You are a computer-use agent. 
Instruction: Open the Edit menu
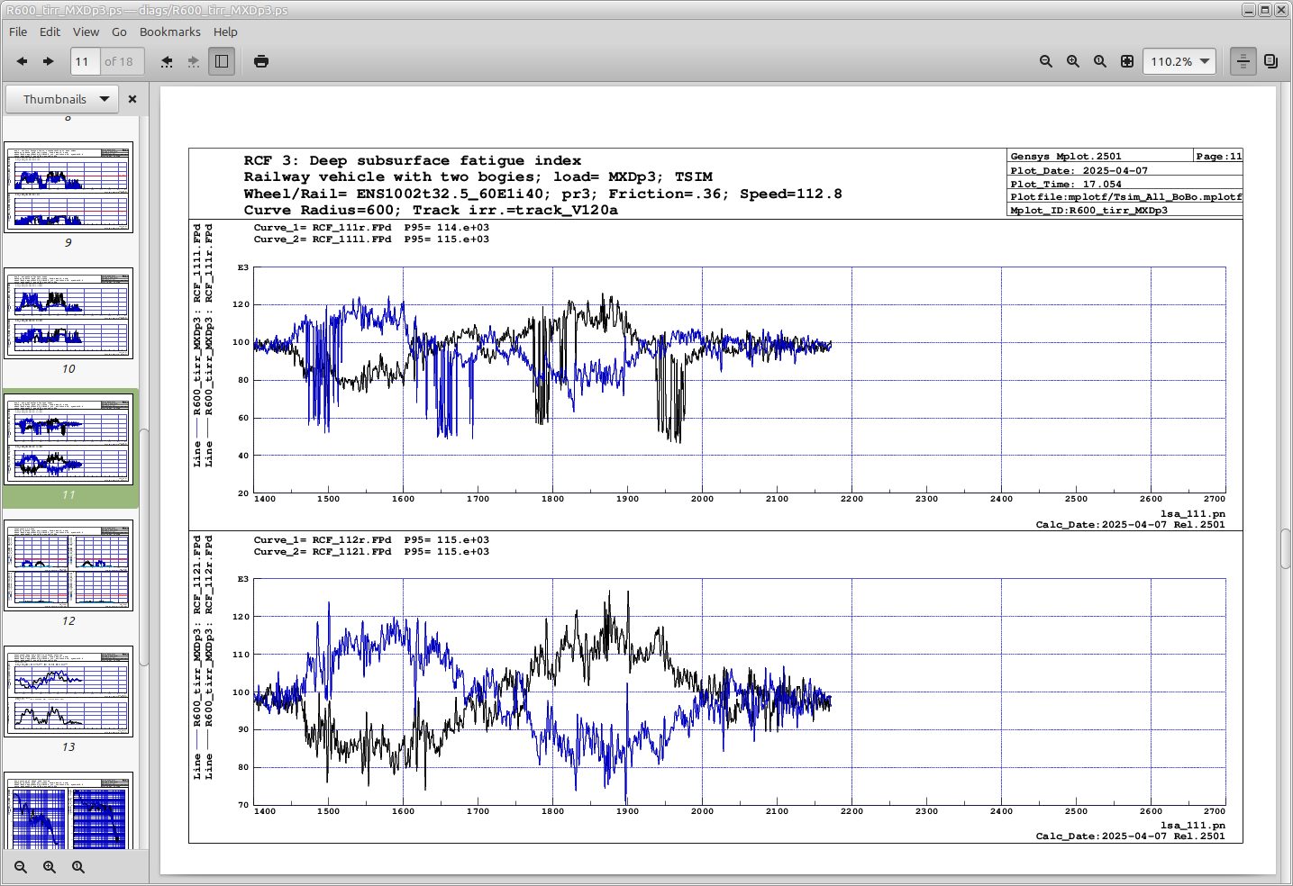point(50,32)
